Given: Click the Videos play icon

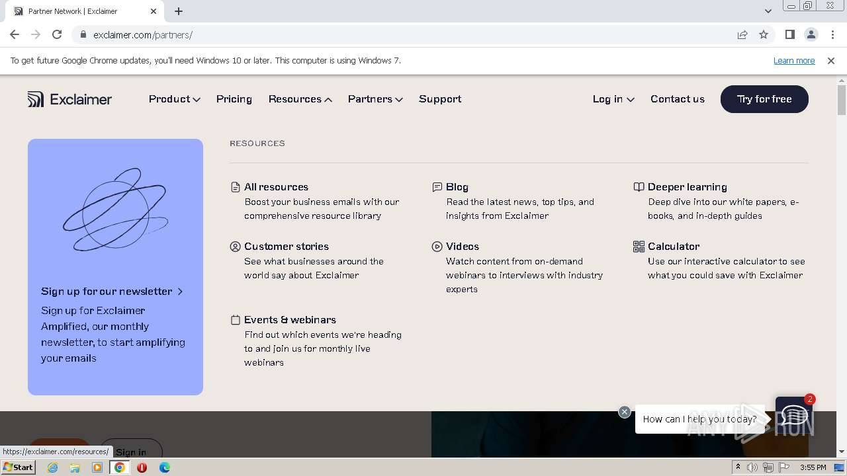Looking at the screenshot, I should tap(437, 247).
